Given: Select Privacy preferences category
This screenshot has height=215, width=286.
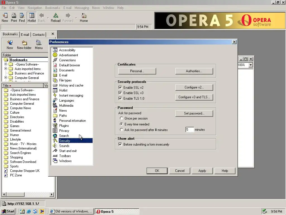Looking at the screenshot, I should point(64,130).
